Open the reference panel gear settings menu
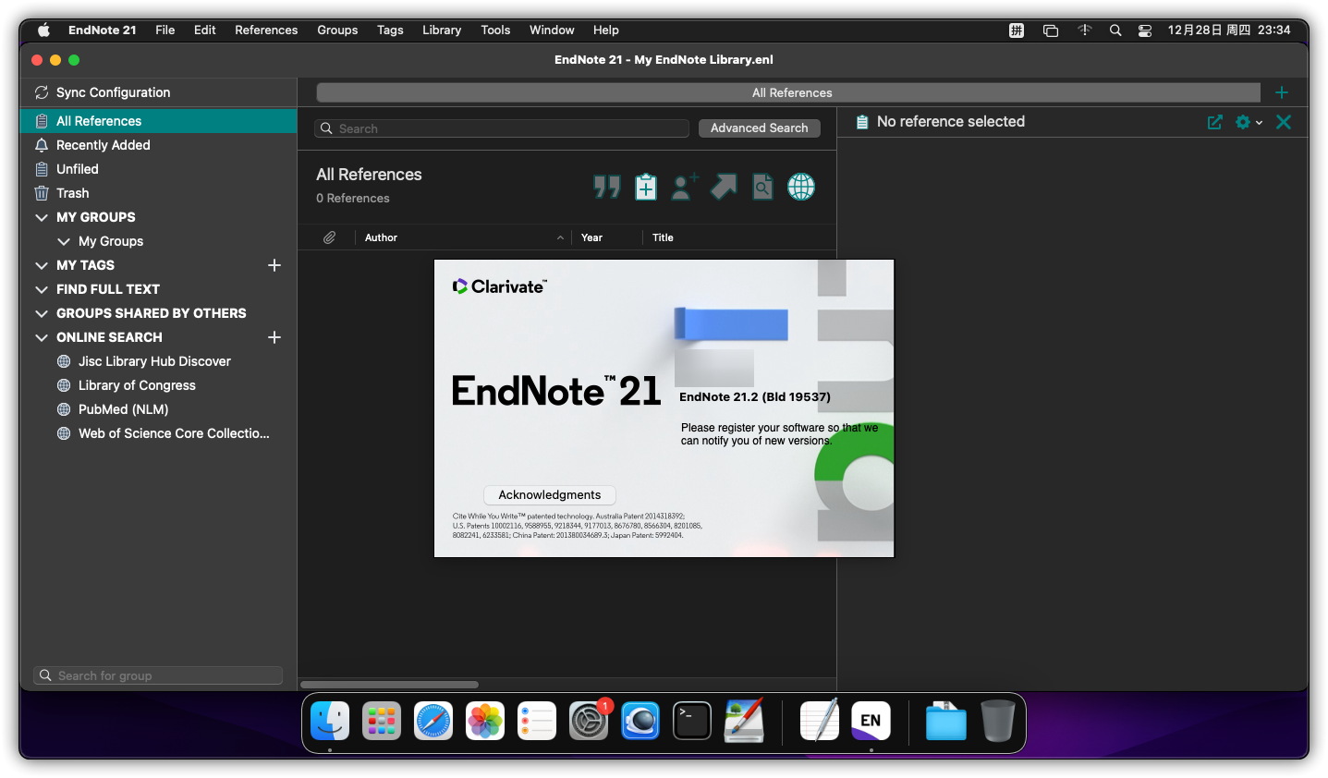The image size is (1328, 778). 1249,122
